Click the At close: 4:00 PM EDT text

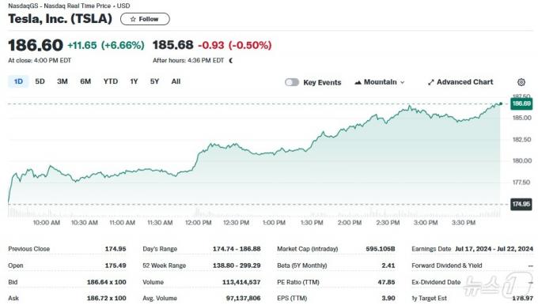tap(40, 61)
